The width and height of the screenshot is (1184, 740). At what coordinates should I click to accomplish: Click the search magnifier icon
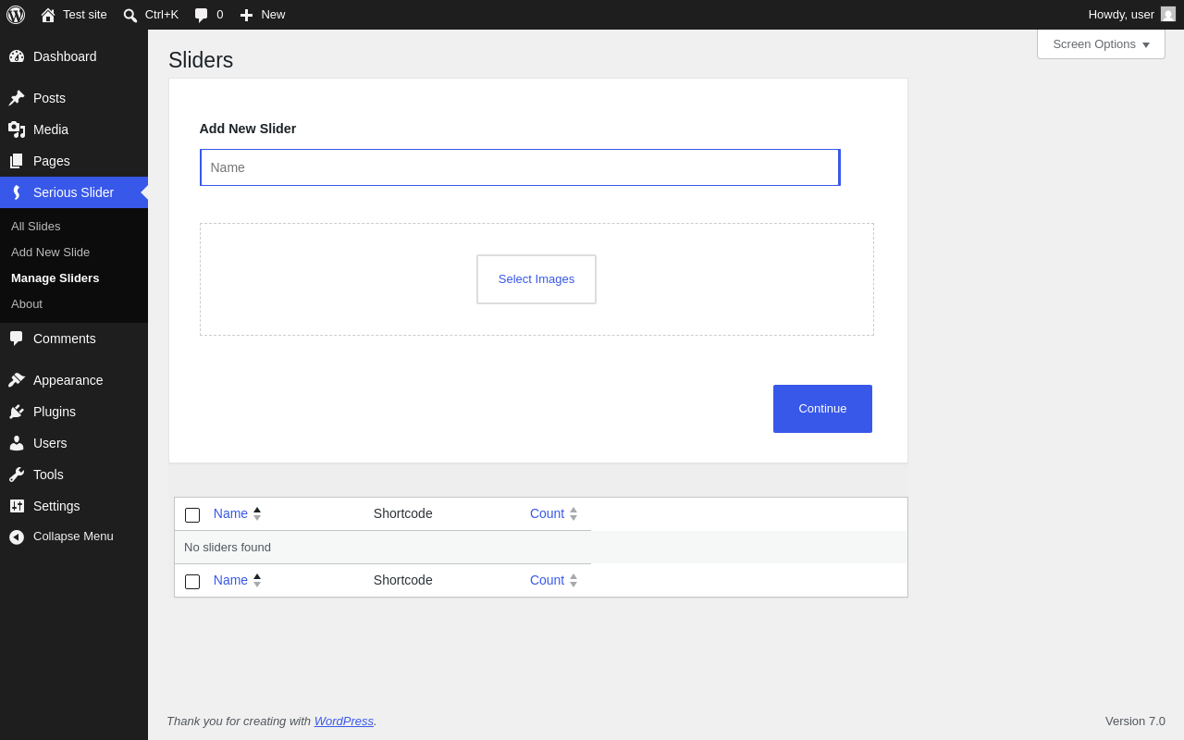(130, 16)
